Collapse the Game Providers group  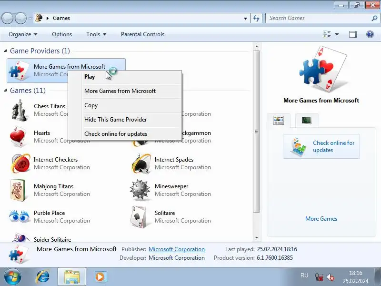(x=5, y=51)
